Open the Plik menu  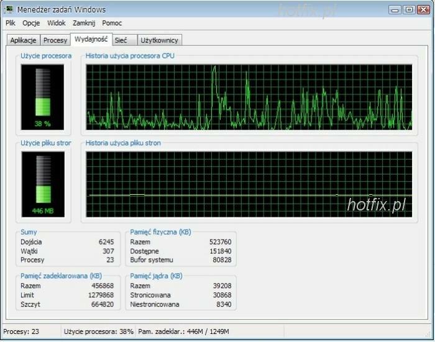pyautogui.click(x=10, y=23)
